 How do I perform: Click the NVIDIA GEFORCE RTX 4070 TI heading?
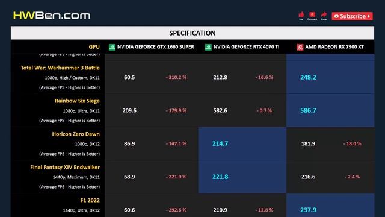coord(246,47)
